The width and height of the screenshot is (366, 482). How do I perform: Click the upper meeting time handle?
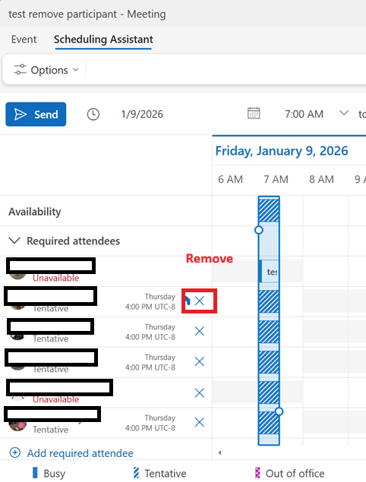[x=259, y=230]
